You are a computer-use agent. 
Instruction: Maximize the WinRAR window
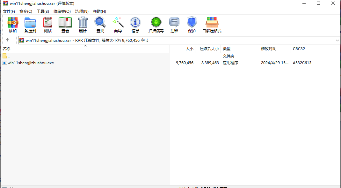click(318, 3)
